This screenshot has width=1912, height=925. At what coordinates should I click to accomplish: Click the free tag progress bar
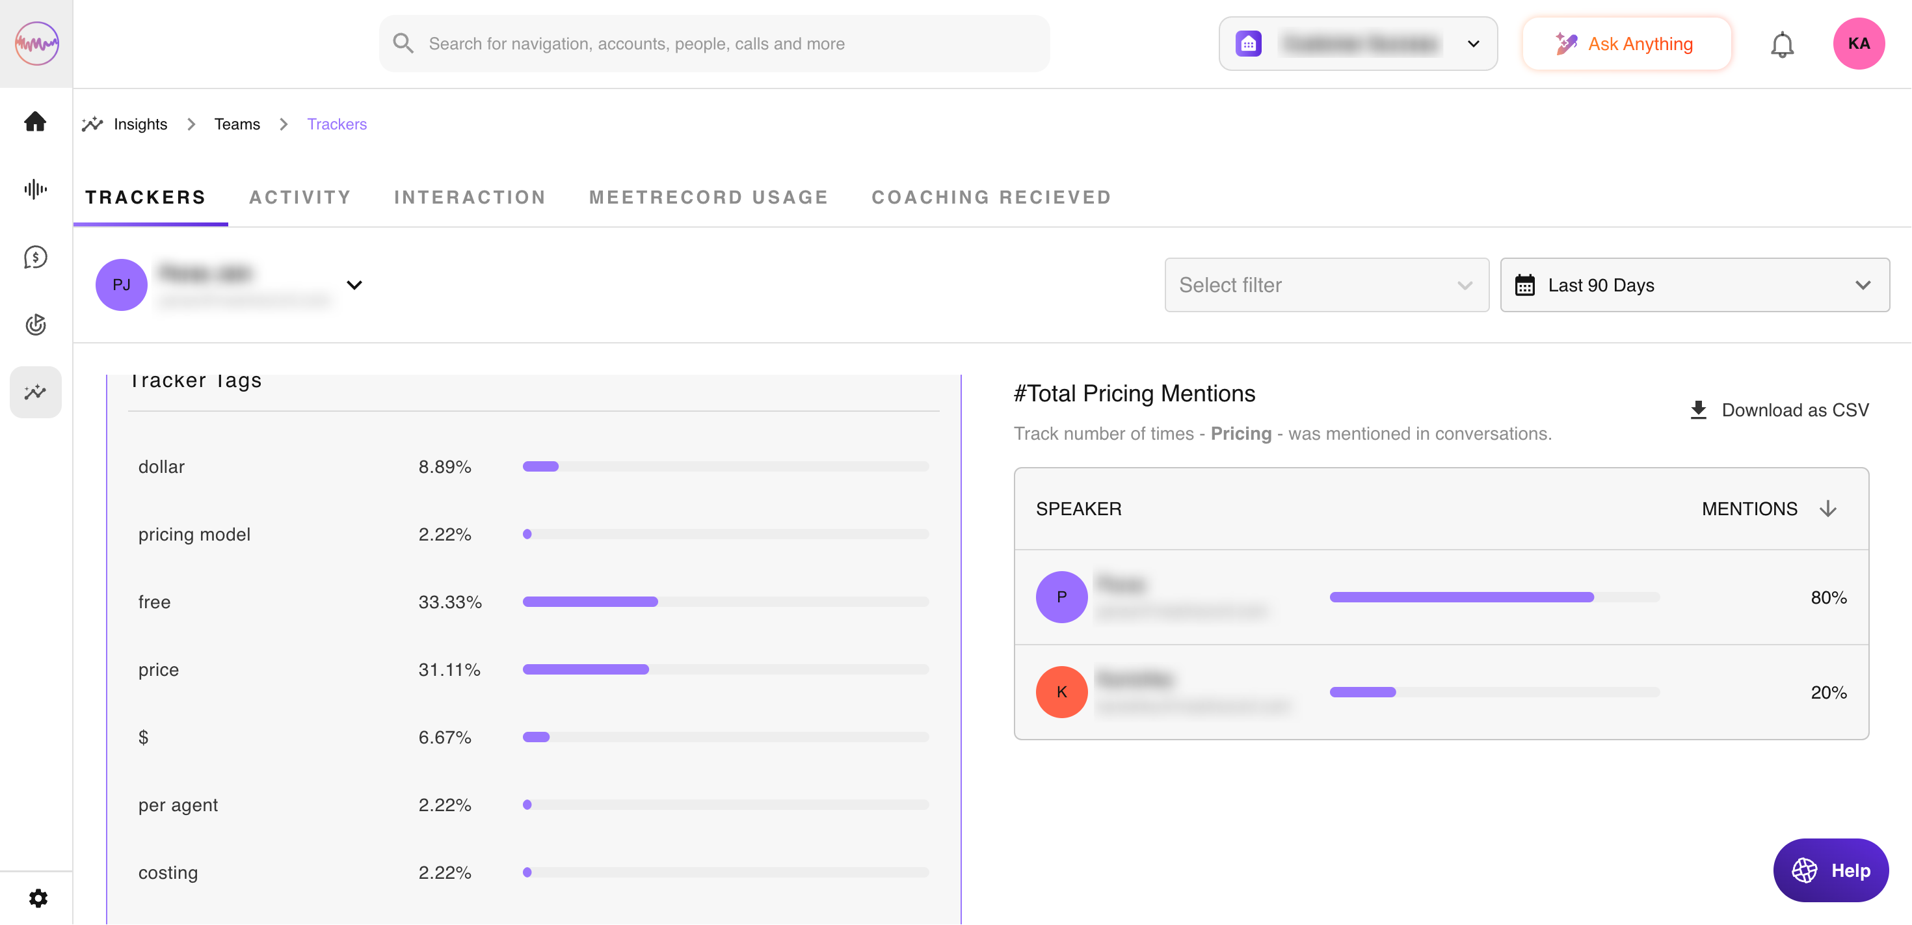pyautogui.click(x=725, y=602)
